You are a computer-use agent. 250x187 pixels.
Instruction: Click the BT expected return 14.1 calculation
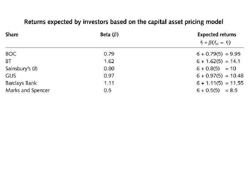pos(218,61)
